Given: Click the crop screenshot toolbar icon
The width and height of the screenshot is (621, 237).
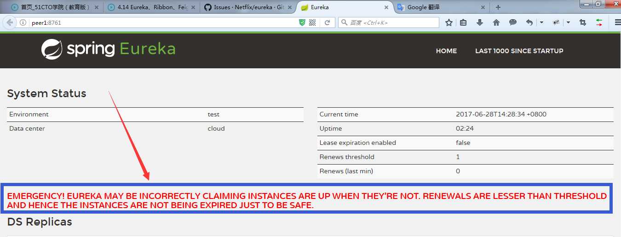Looking at the screenshot, I should coord(583,22).
